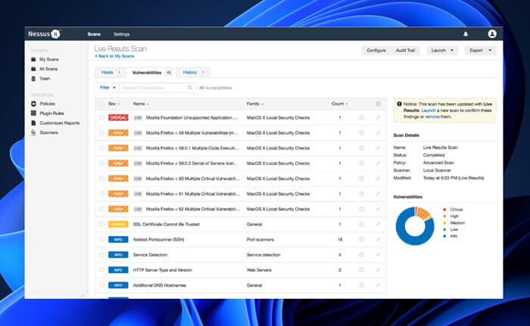This screenshot has height=326, width=530.
Task: Check the SSL Certificate Cannot Be Trusted row
Action: tap(101, 225)
